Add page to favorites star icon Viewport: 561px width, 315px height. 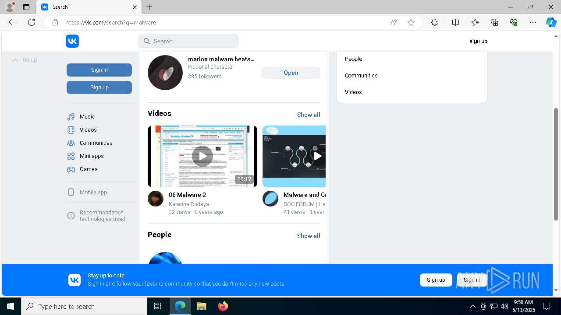tap(411, 22)
